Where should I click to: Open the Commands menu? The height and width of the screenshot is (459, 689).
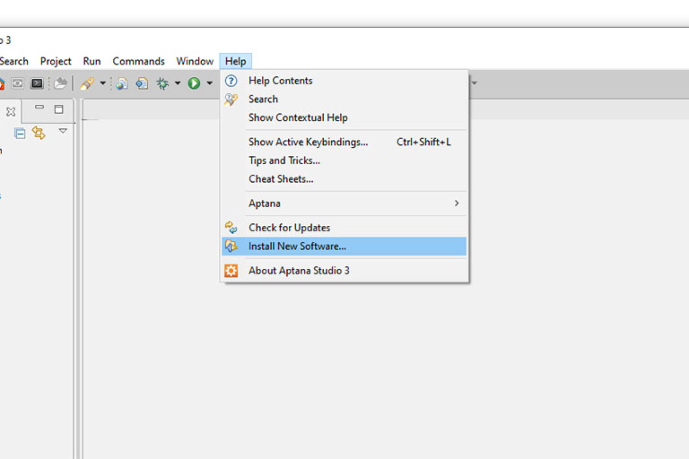click(x=139, y=61)
